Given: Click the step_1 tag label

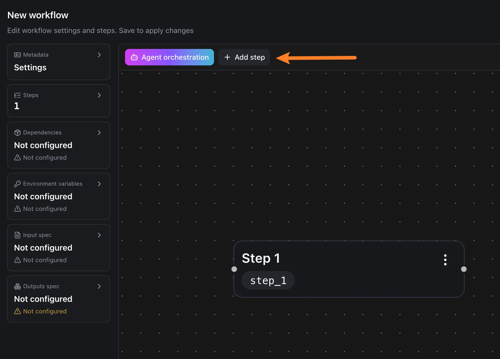Looking at the screenshot, I should click(268, 280).
